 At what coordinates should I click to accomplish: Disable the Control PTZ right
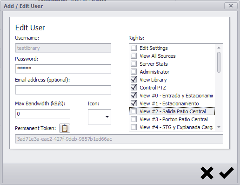pyautogui.click(x=133, y=88)
